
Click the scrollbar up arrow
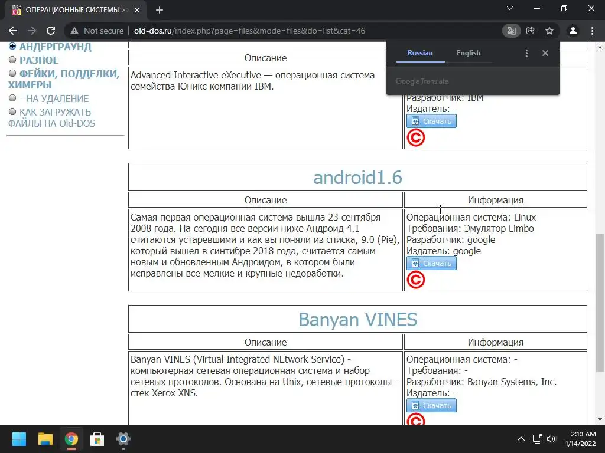(600, 47)
